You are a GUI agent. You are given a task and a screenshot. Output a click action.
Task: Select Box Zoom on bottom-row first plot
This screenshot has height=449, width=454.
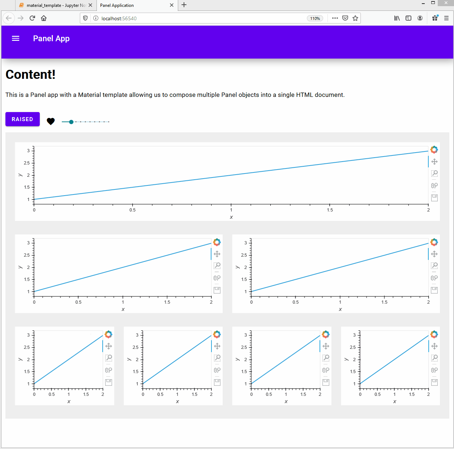tap(108, 358)
